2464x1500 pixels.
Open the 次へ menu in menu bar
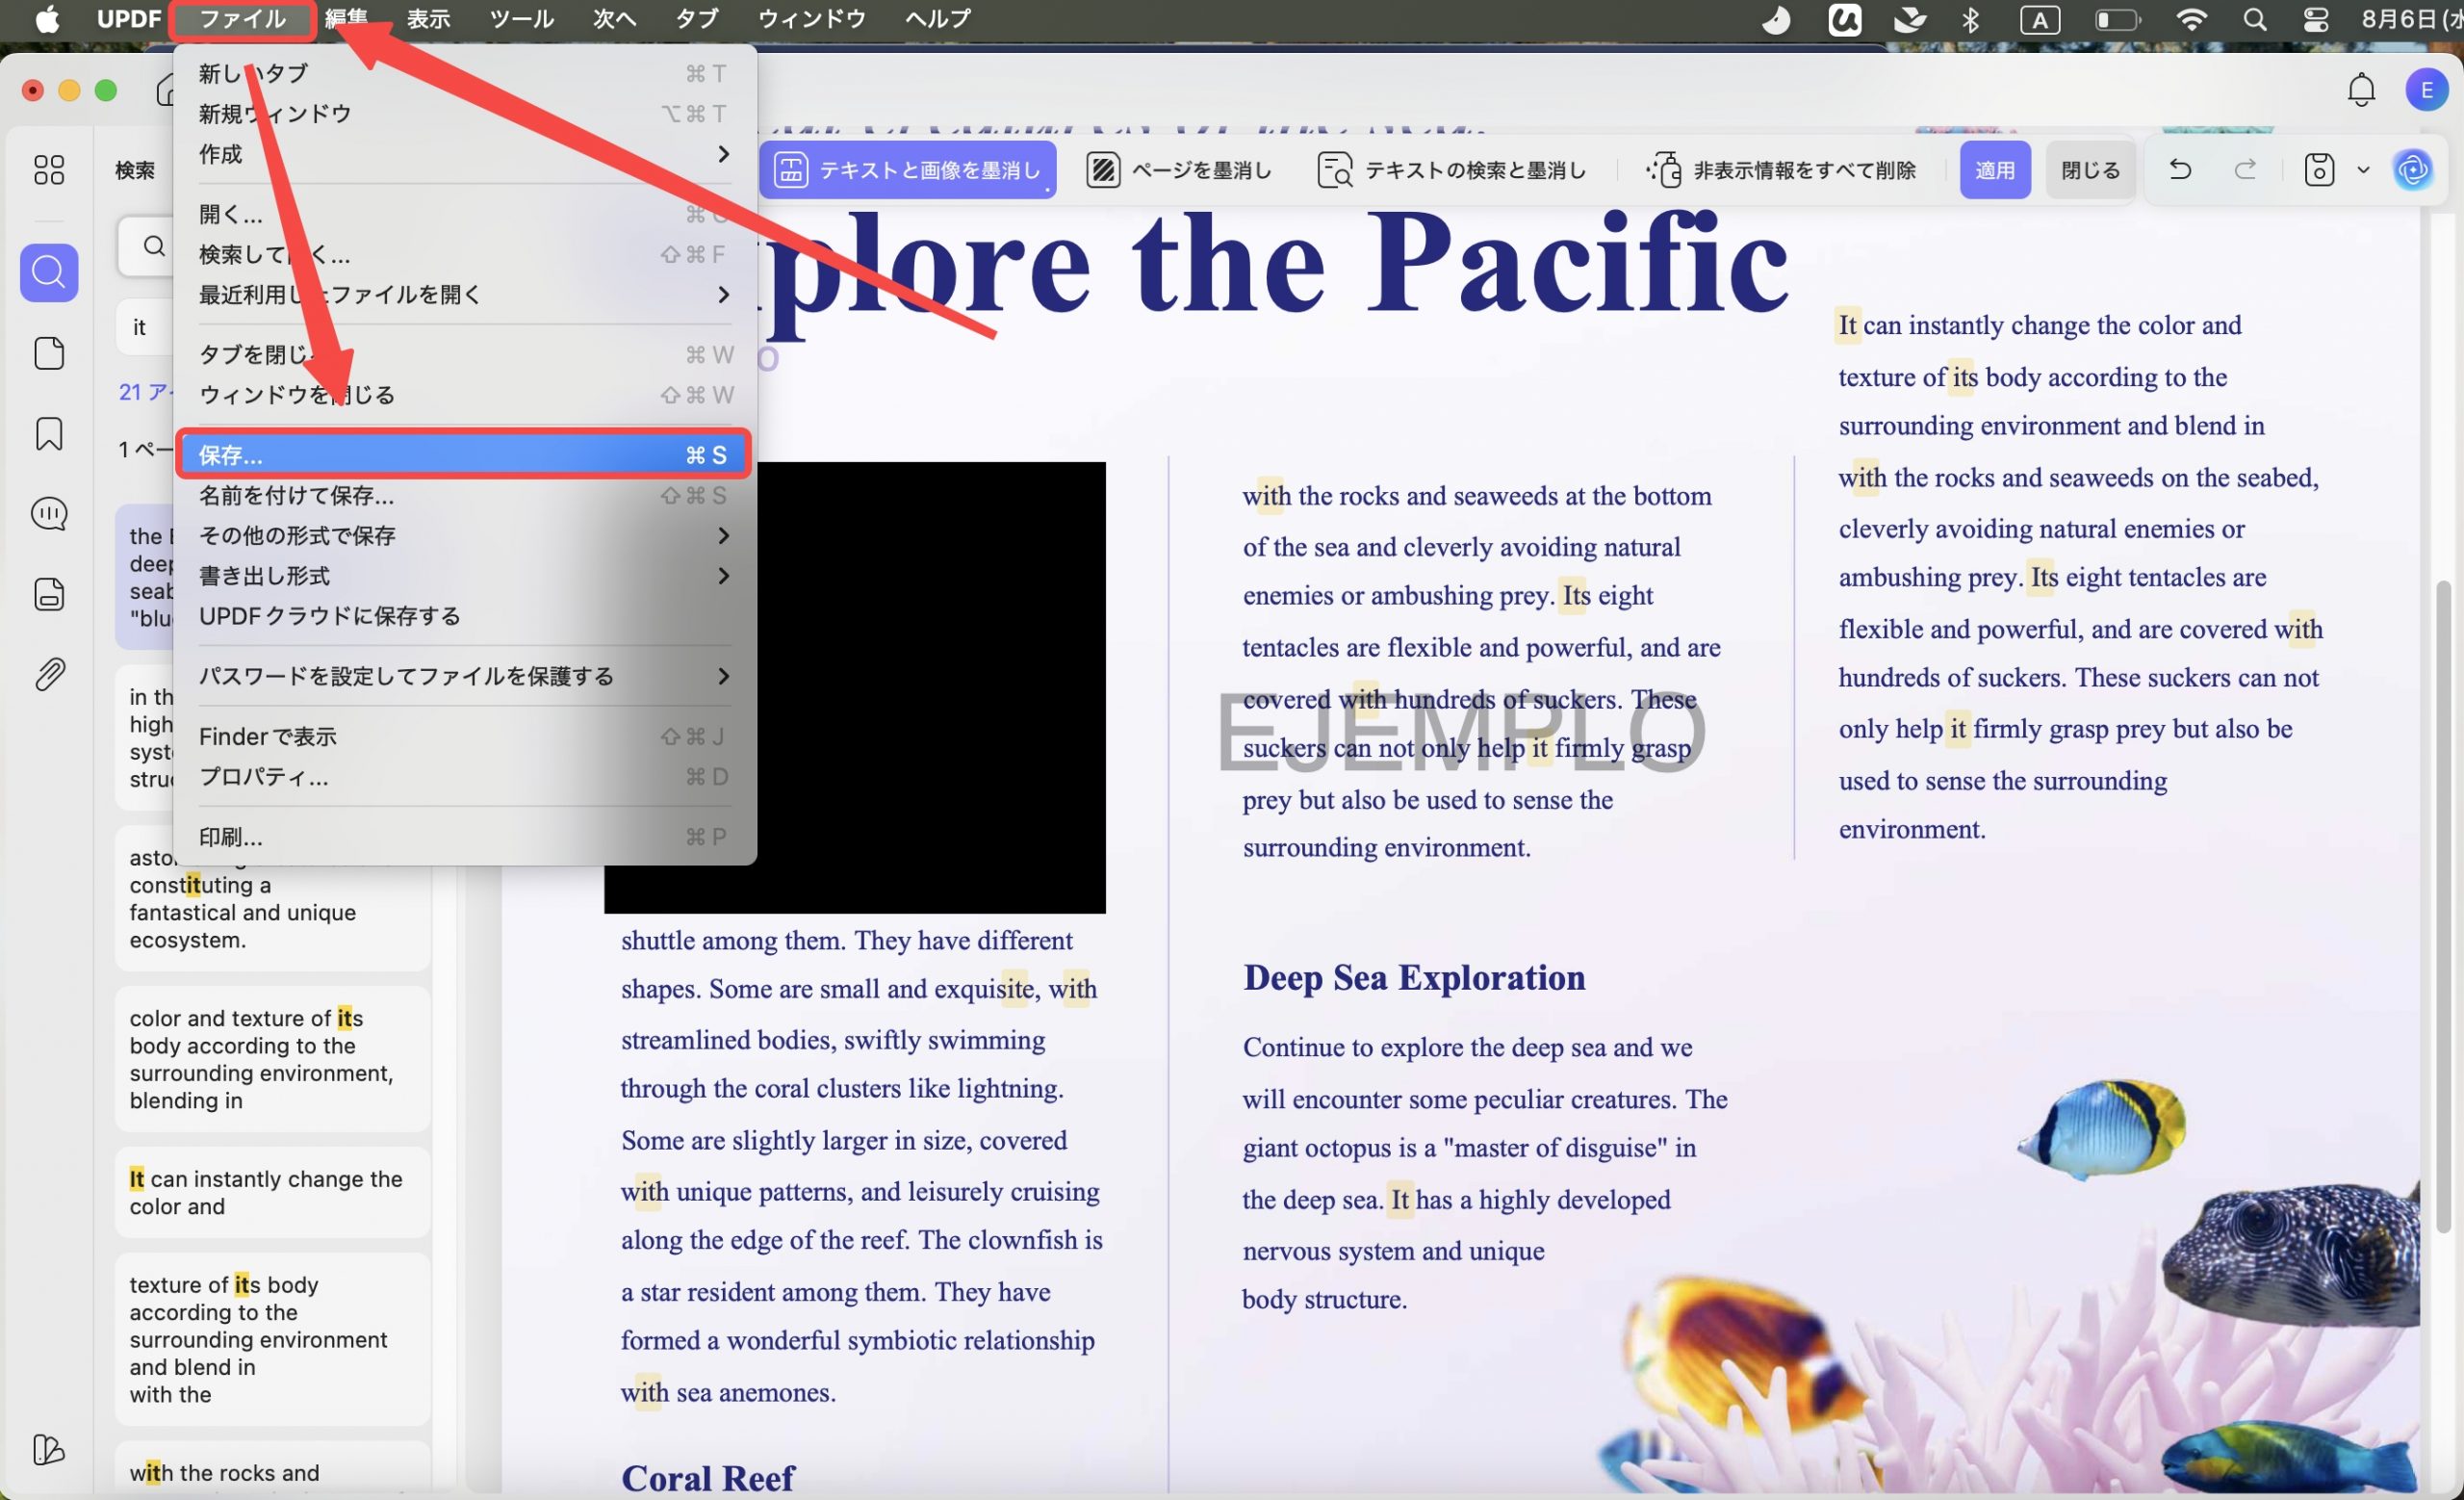(613, 19)
